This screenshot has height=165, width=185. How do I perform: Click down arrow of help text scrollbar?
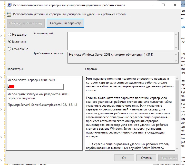177,149
